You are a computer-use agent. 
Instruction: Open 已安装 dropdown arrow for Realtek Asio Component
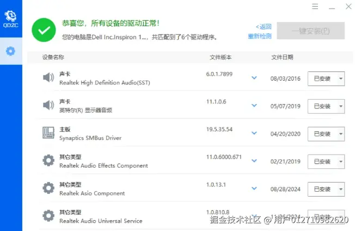pyautogui.click(x=341, y=190)
